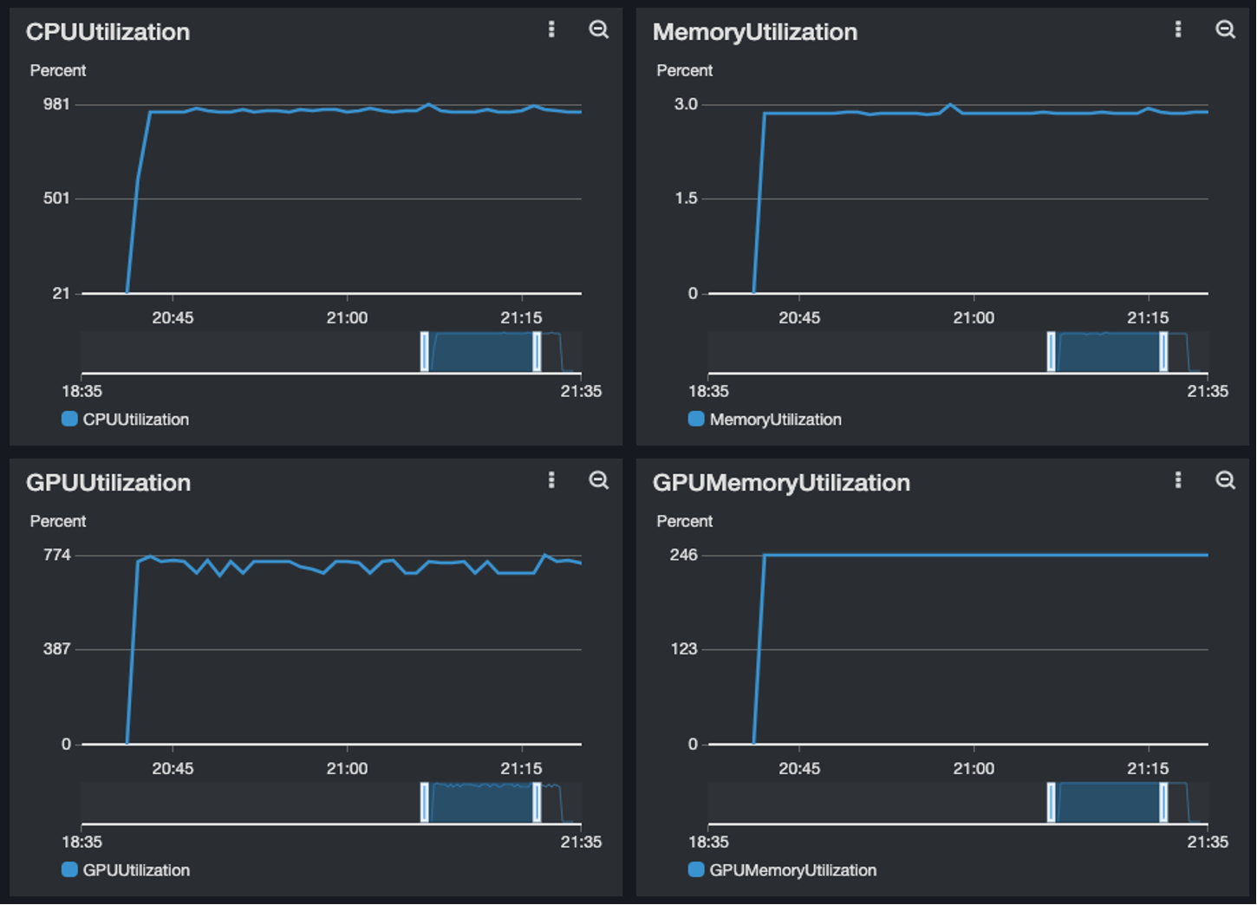This screenshot has height=905, width=1257.
Task: Select the CPUUtilization chart title
Action: (108, 32)
